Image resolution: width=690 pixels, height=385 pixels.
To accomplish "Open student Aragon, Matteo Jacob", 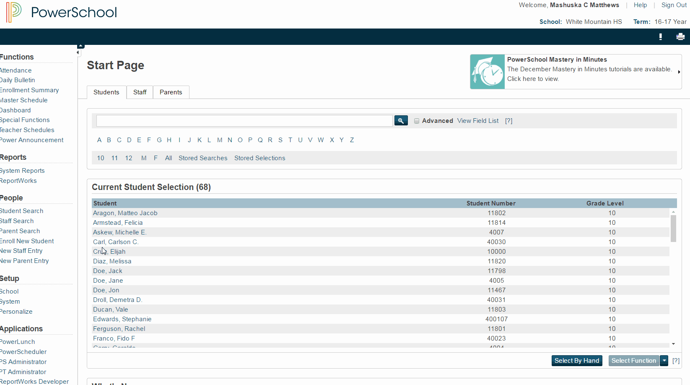I will coord(125,213).
